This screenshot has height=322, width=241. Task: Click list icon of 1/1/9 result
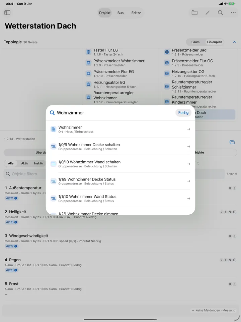click(x=53, y=181)
